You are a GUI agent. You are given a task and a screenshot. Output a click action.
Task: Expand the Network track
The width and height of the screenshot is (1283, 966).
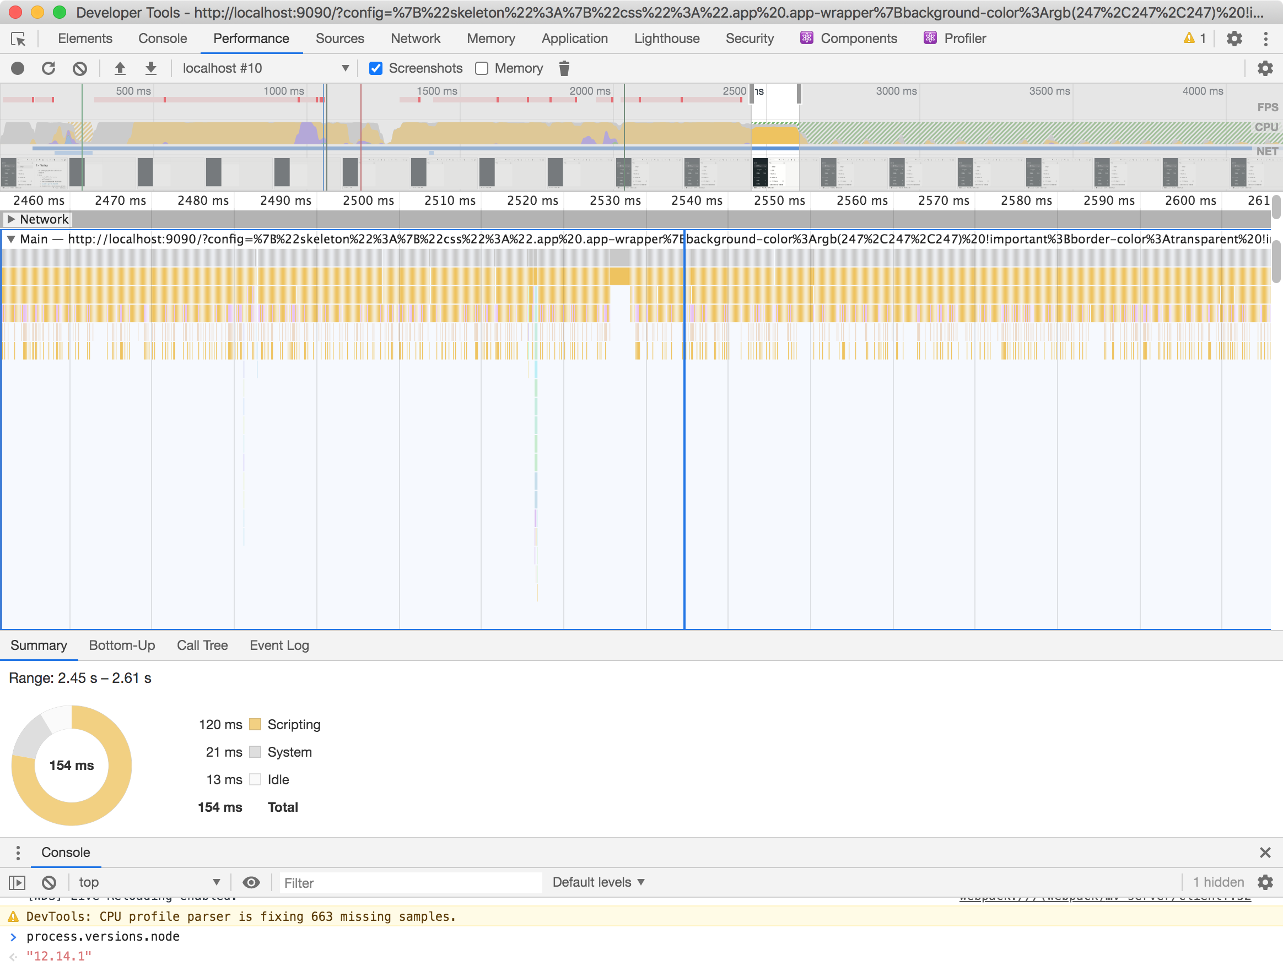(x=11, y=219)
